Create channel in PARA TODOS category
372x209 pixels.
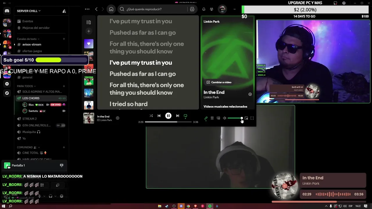pos(64,86)
